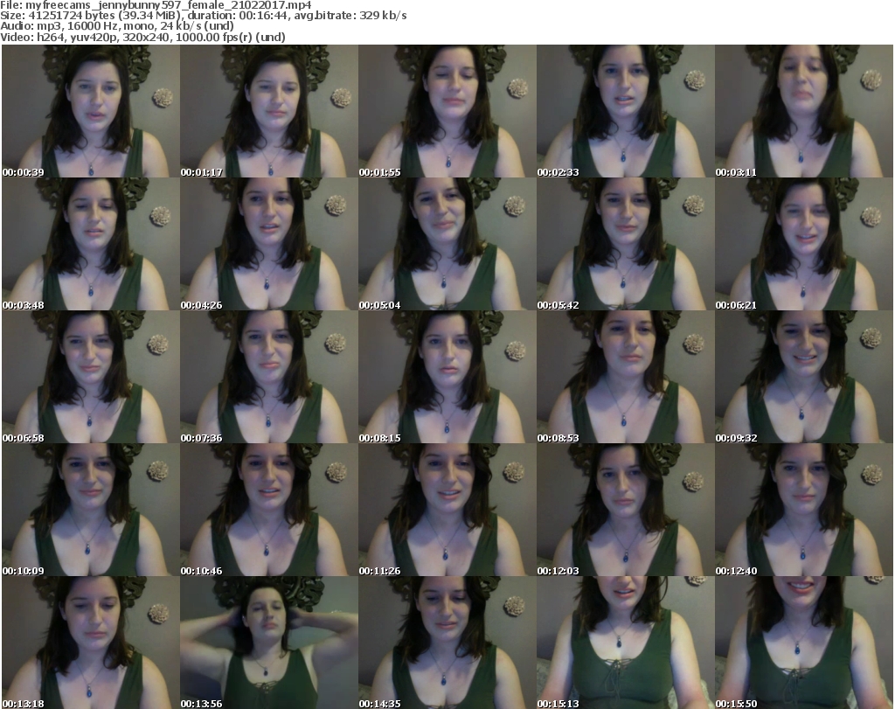Select the thumbnail at timestamp 00:12:40

click(x=804, y=510)
